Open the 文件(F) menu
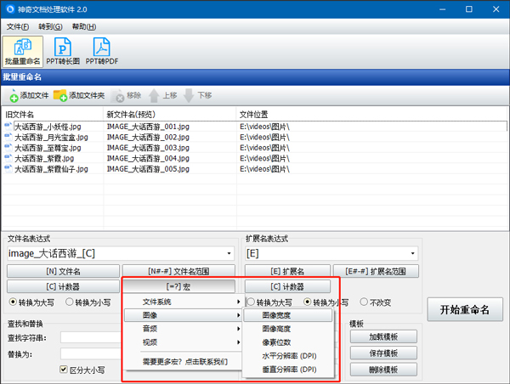 [x=18, y=26]
